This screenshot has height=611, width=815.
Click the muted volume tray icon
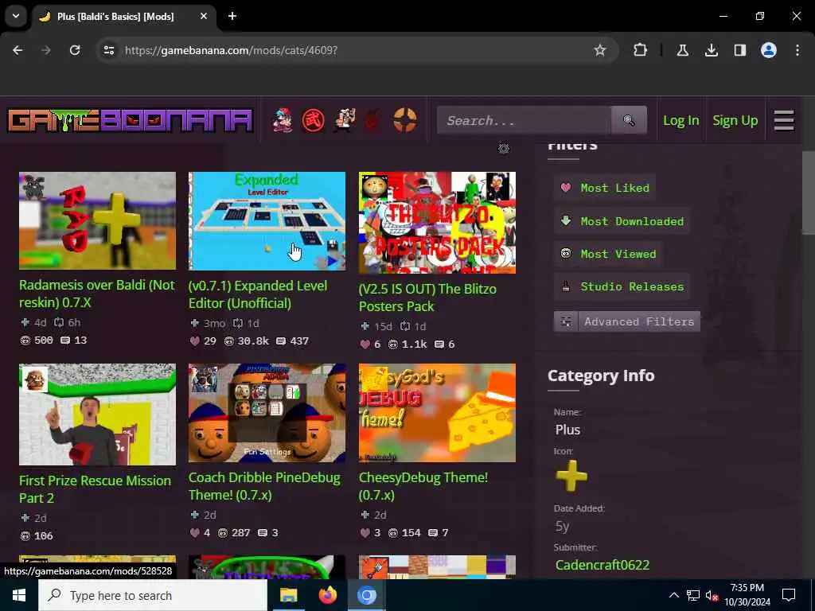(712, 595)
